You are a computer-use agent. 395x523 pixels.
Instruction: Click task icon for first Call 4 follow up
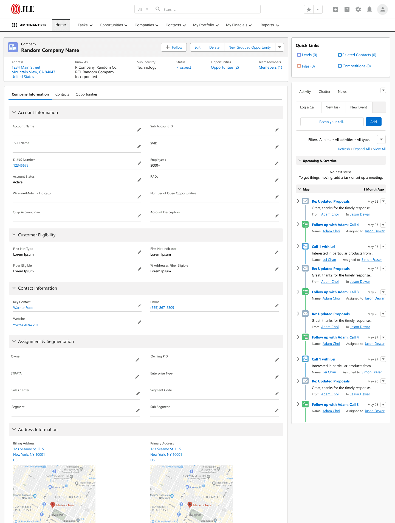[x=305, y=225]
